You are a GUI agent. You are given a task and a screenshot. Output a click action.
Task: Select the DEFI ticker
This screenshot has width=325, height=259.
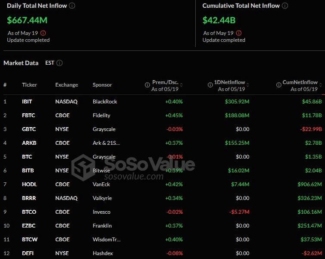(28, 253)
